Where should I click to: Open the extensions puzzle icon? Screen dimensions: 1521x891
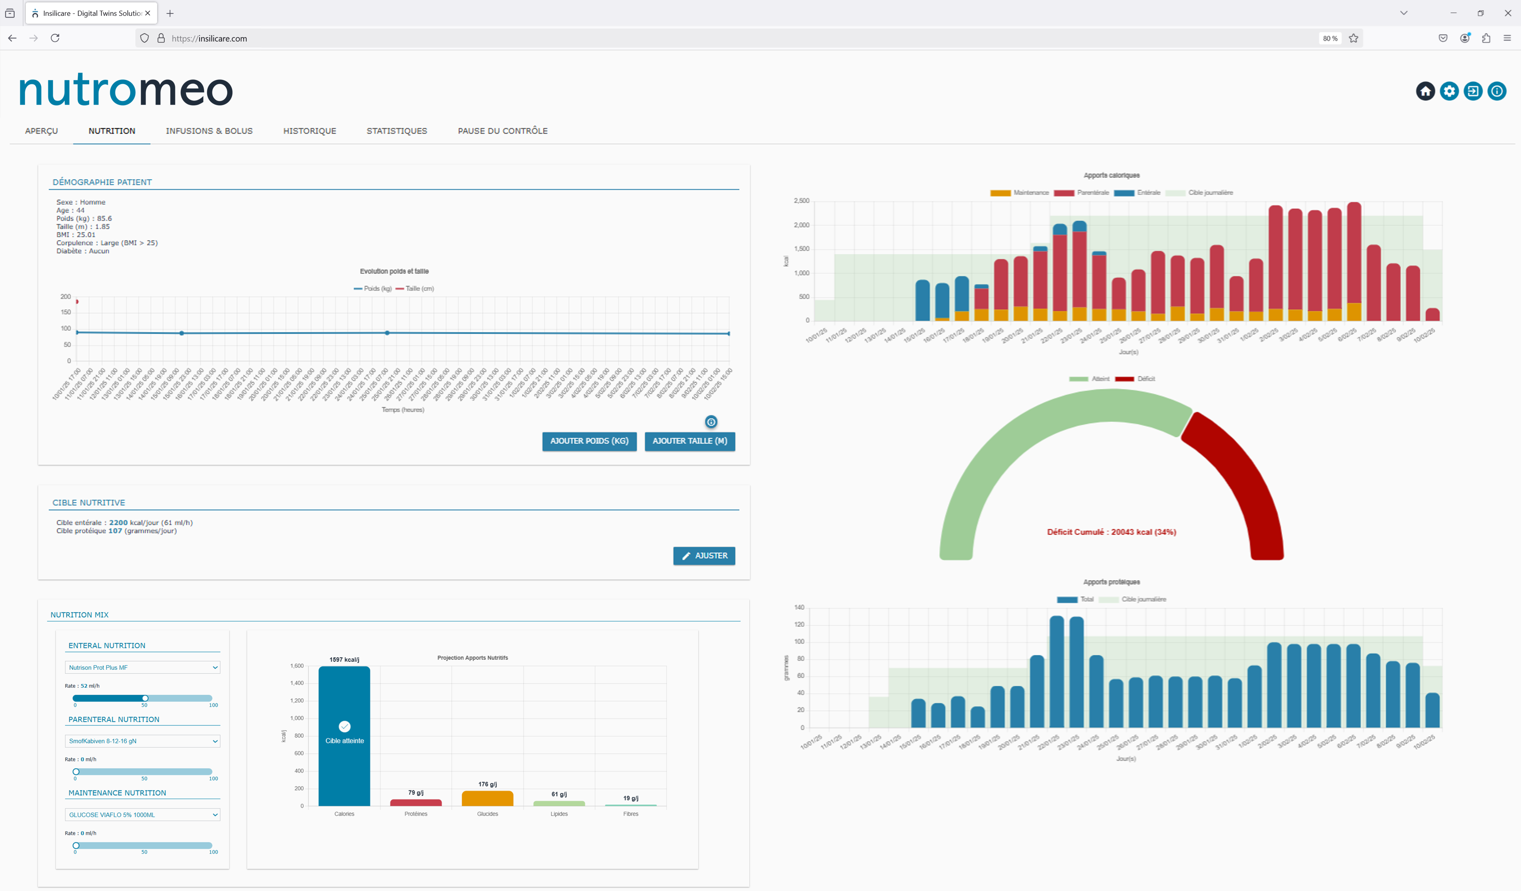coord(1486,38)
